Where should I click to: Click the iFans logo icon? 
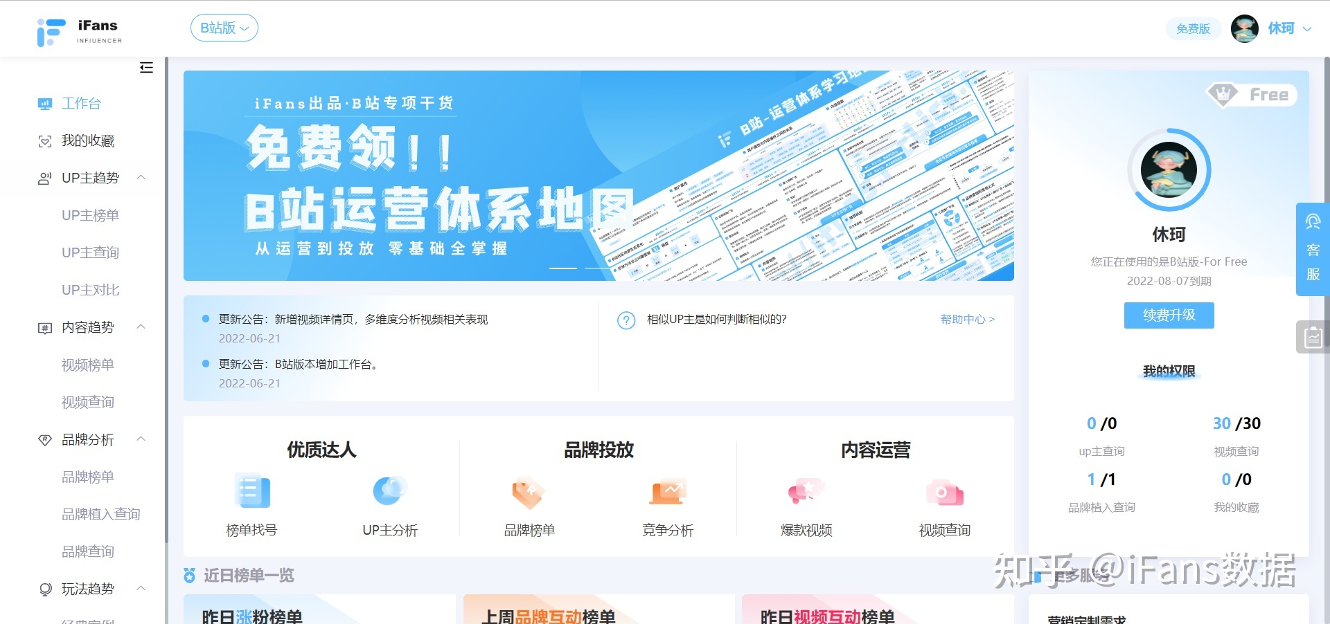[51, 32]
